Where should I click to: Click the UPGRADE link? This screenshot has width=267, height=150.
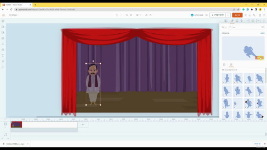click(197, 15)
